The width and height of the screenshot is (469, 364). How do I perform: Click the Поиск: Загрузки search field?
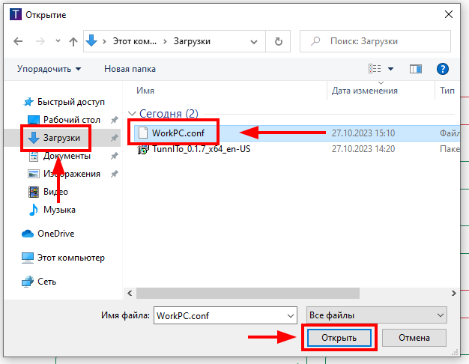(x=378, y=42)
